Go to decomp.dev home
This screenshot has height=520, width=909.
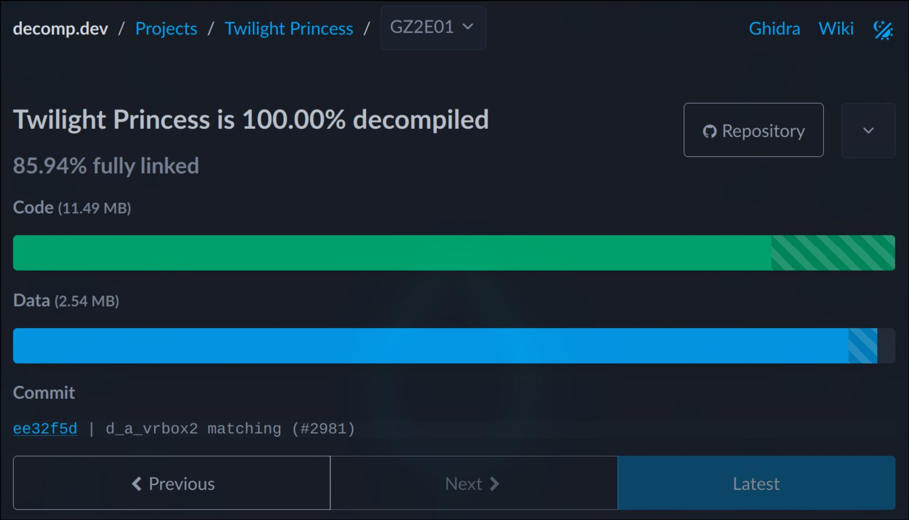[61, 28]
